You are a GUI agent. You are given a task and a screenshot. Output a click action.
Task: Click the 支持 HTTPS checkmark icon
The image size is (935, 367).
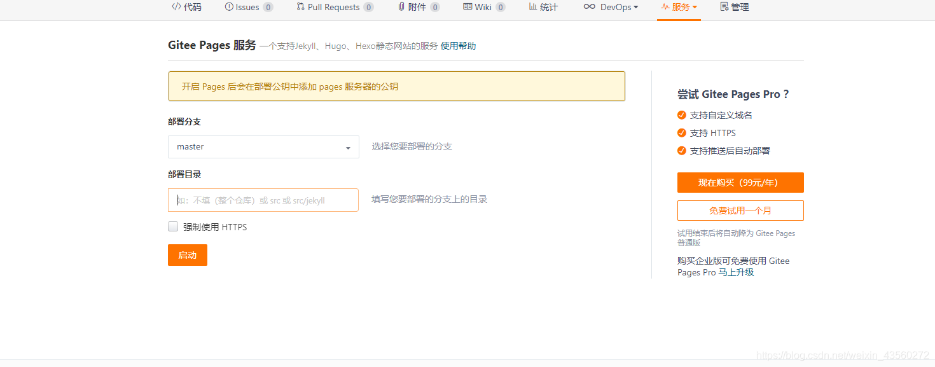[x=682, y=133]
